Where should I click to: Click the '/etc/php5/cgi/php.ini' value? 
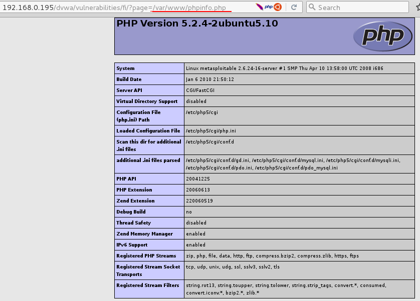211,131
